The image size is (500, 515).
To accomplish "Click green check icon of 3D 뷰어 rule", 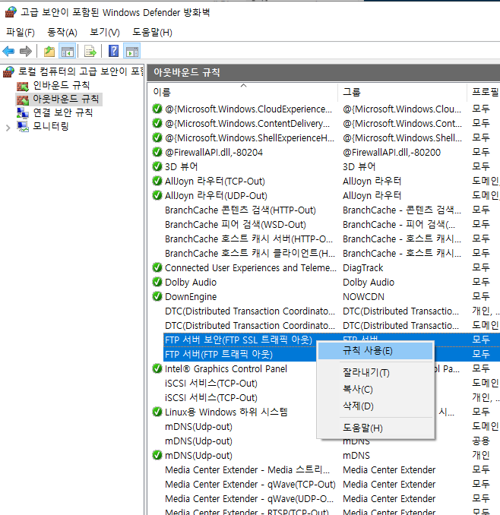I will (157, 166).
